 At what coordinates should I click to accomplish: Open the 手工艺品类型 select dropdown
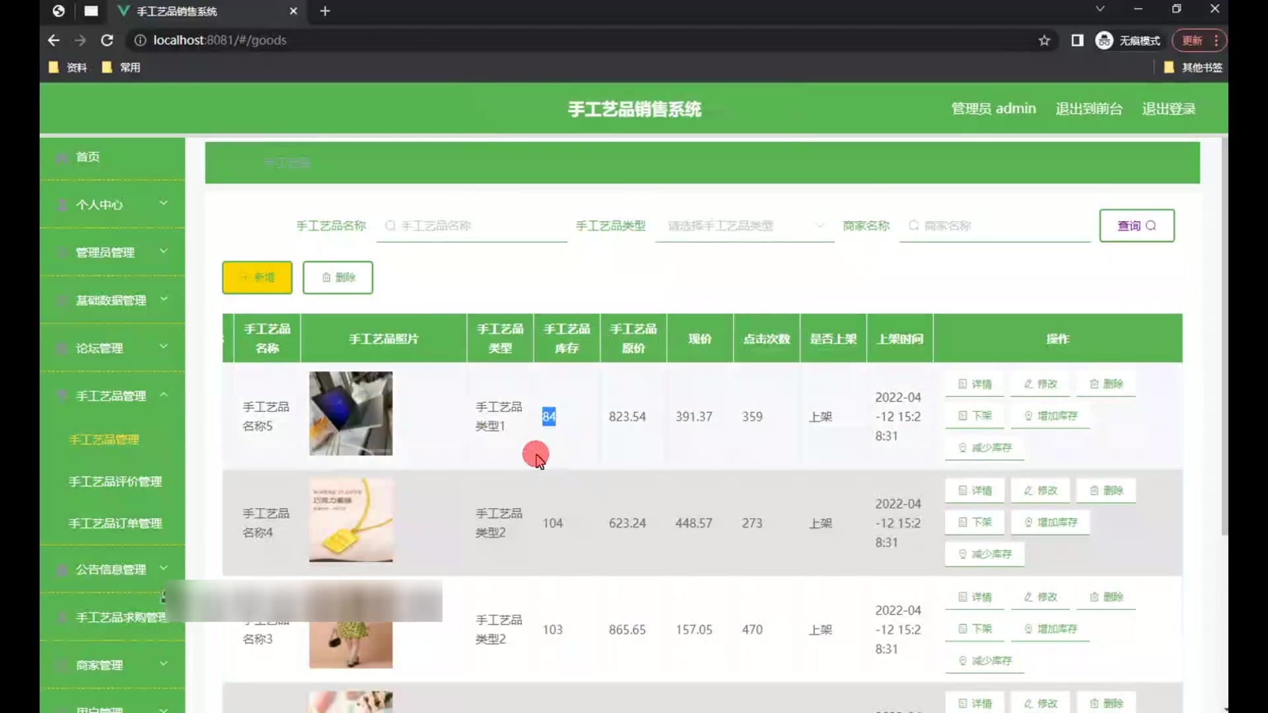tap(744, 226)
